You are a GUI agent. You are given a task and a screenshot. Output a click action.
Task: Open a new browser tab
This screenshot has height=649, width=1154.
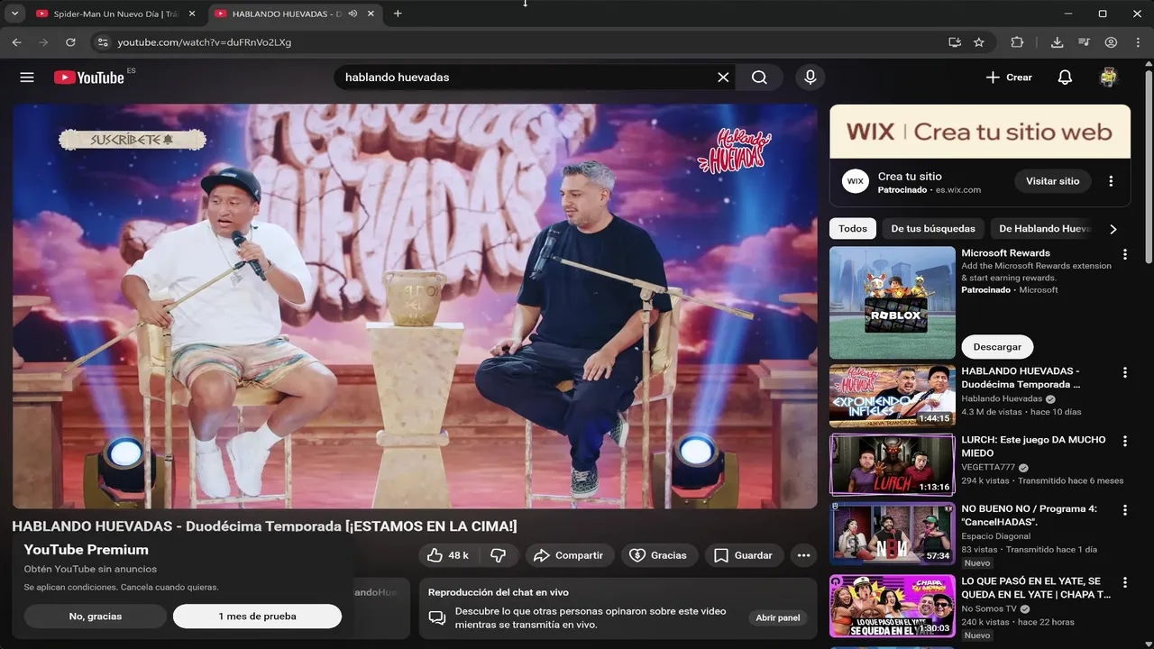[x=398, y=14]
